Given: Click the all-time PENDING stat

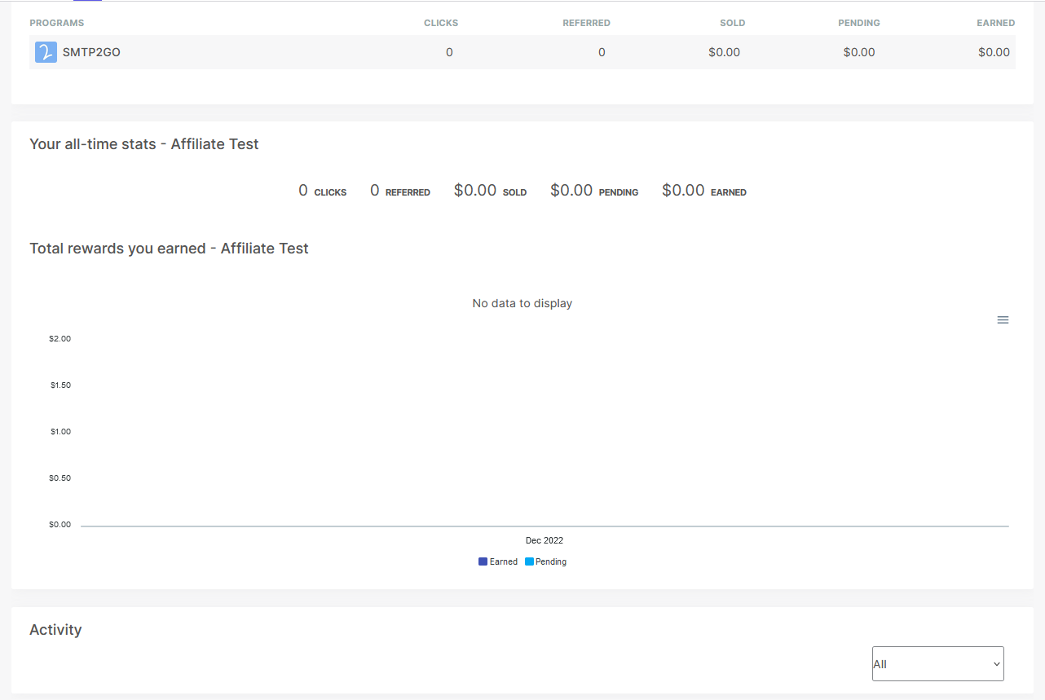Looking at the screenshot, I should [x=594, y=191].
